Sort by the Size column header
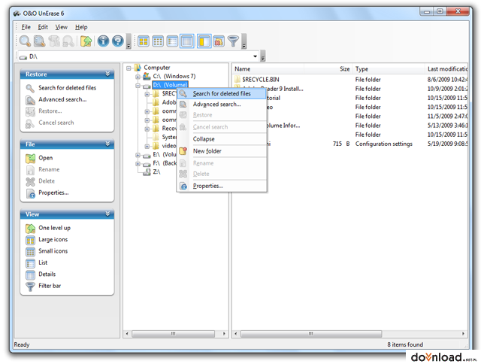The width and height of the screenshot is (481, 364). click(328, 69)
